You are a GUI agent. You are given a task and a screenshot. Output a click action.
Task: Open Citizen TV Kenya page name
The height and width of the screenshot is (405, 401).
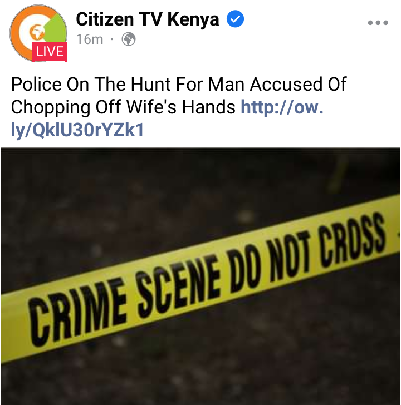148,19
